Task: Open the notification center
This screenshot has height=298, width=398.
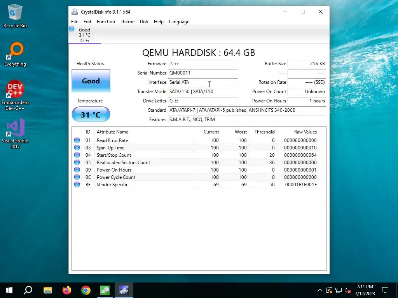Action: (x=385, y=290)
